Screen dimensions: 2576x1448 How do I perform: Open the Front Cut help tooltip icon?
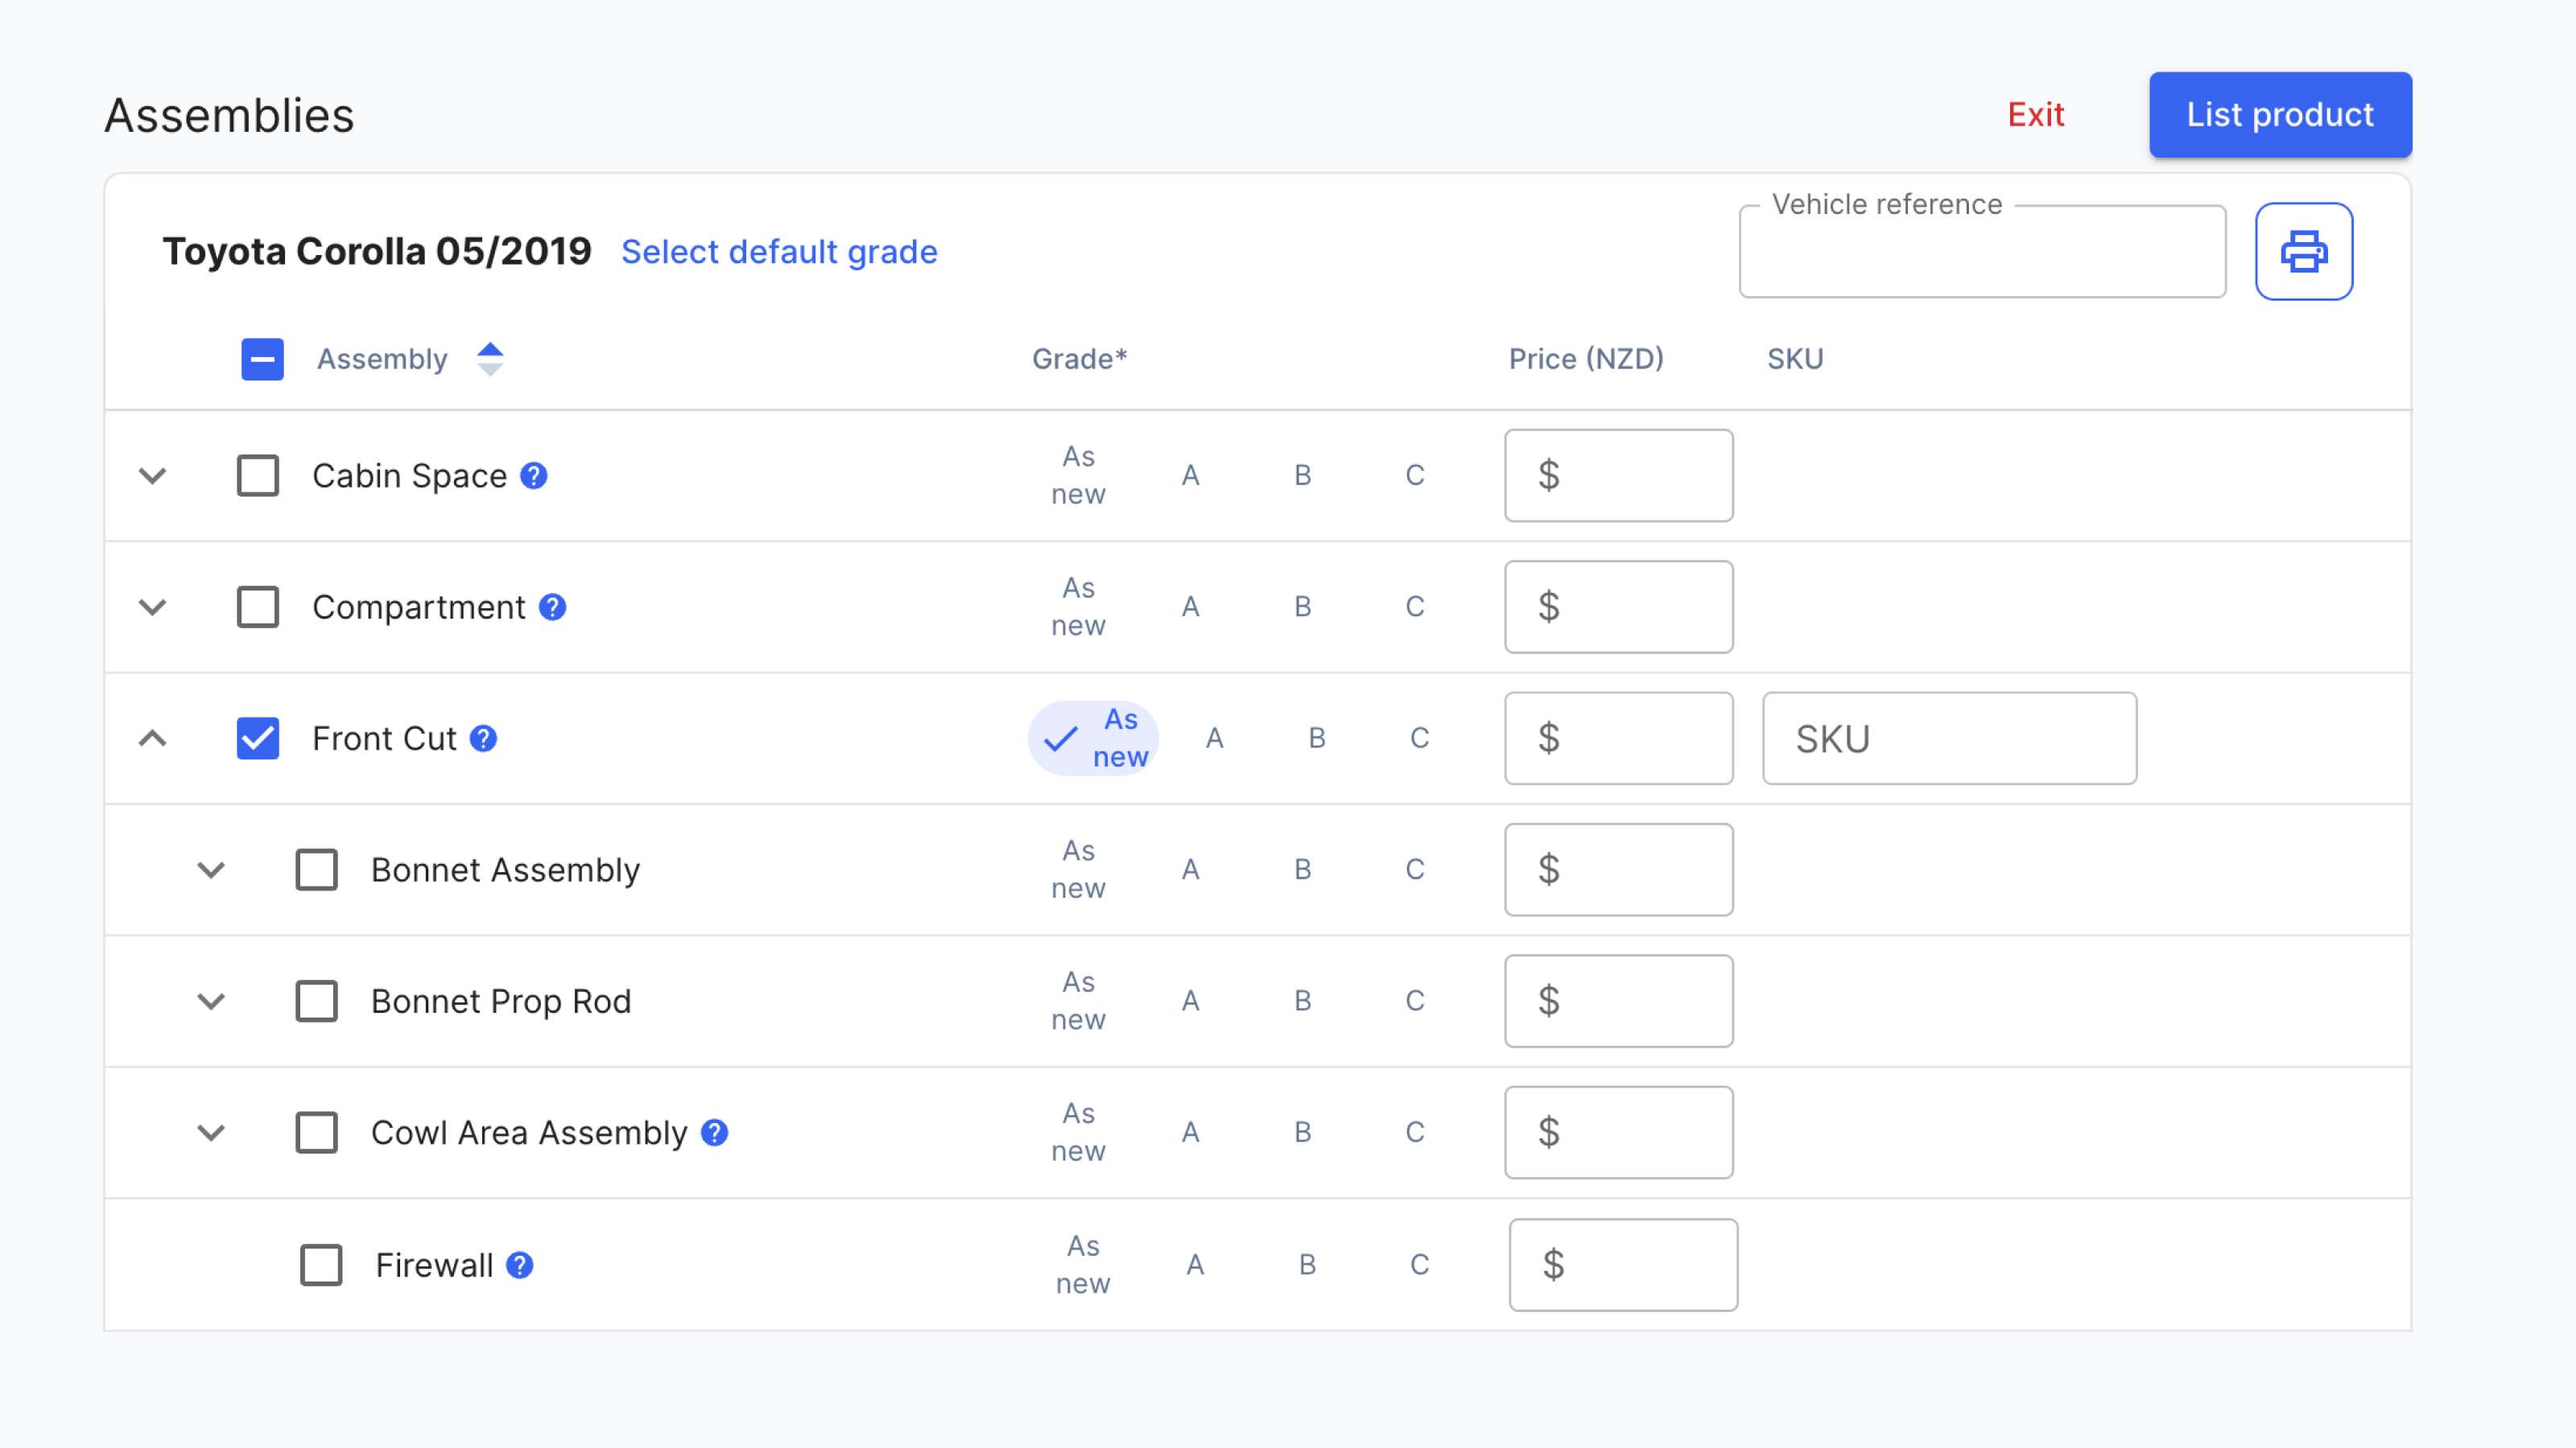click(484, 738)
